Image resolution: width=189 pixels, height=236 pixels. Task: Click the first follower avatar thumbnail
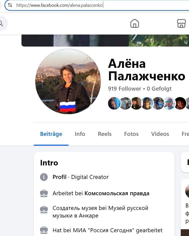point(114,103)
